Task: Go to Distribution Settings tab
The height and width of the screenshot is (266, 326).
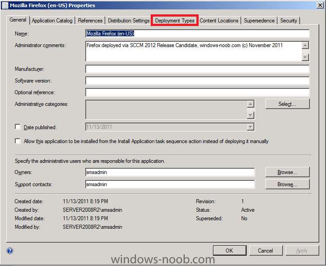Action: pos(129,21)
